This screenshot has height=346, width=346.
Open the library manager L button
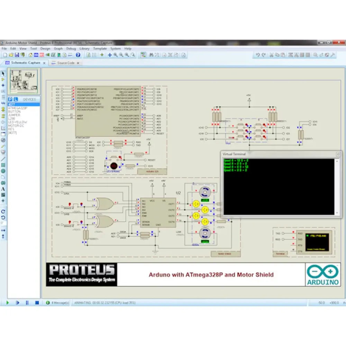15,99
